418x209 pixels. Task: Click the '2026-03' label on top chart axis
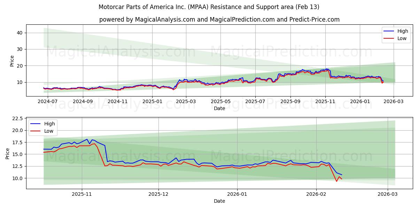click(x=394, y=101)
